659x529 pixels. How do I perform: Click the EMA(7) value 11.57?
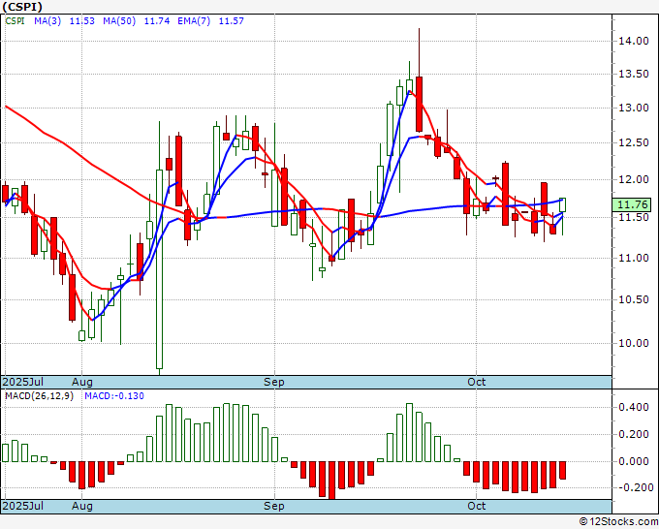pyautogui.click(x=232, y=21)
